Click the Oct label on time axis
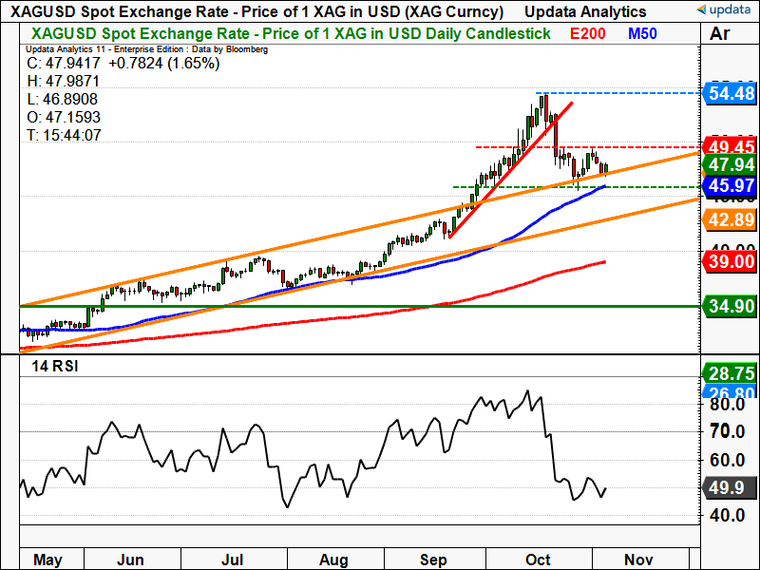Image resolution: width=760 pixels, height=570 pixels. [539, 560]
